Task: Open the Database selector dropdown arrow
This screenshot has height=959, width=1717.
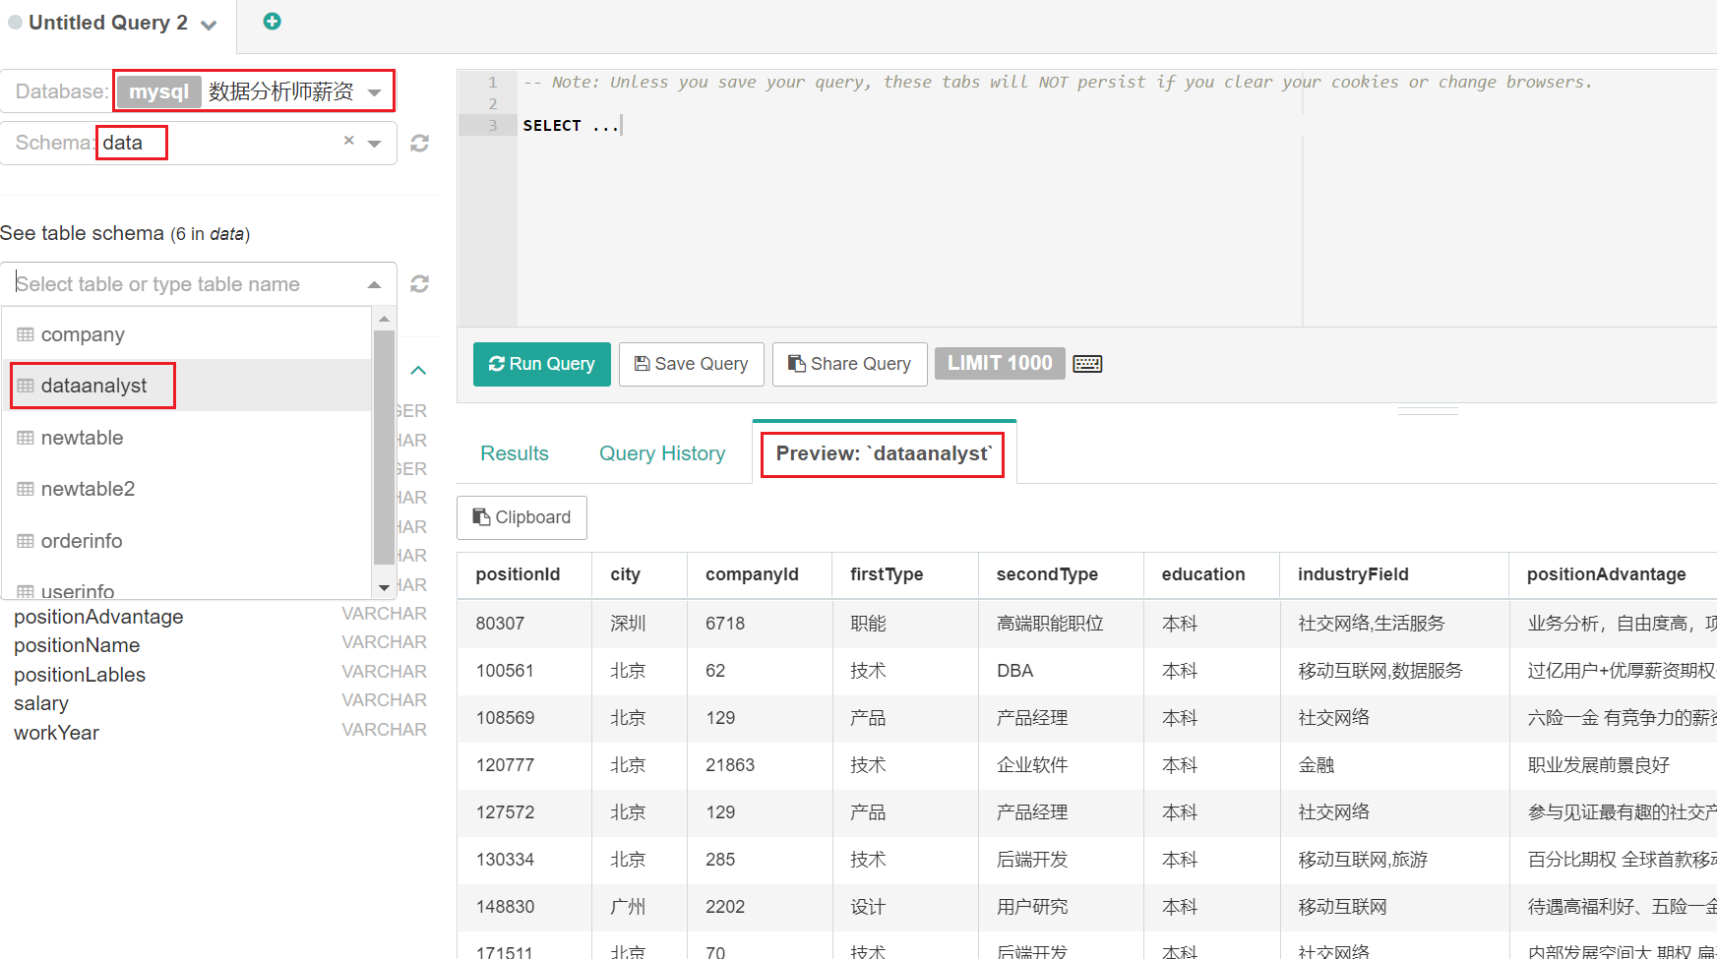Action: [x=374, y=92]
